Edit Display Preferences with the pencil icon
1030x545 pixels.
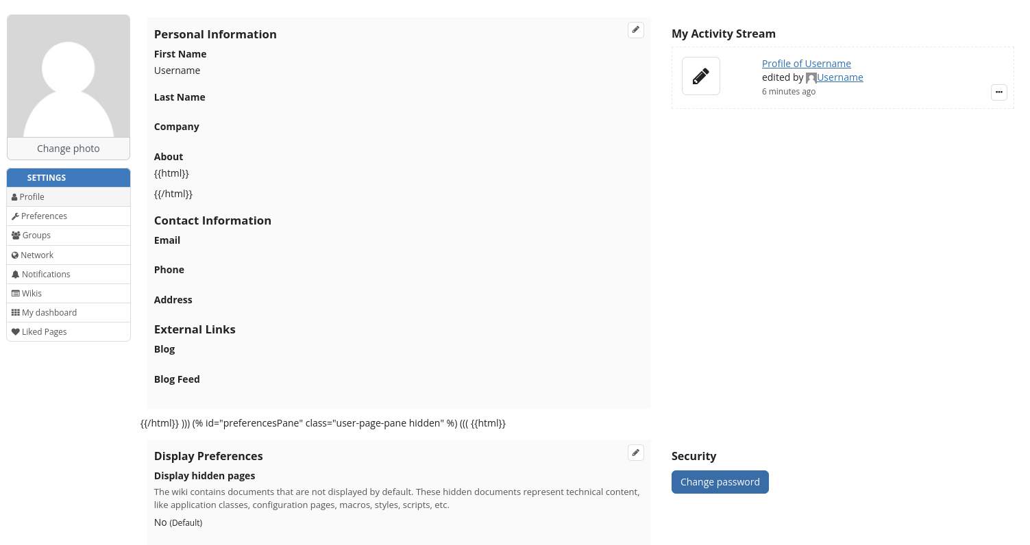pos(636,453)
